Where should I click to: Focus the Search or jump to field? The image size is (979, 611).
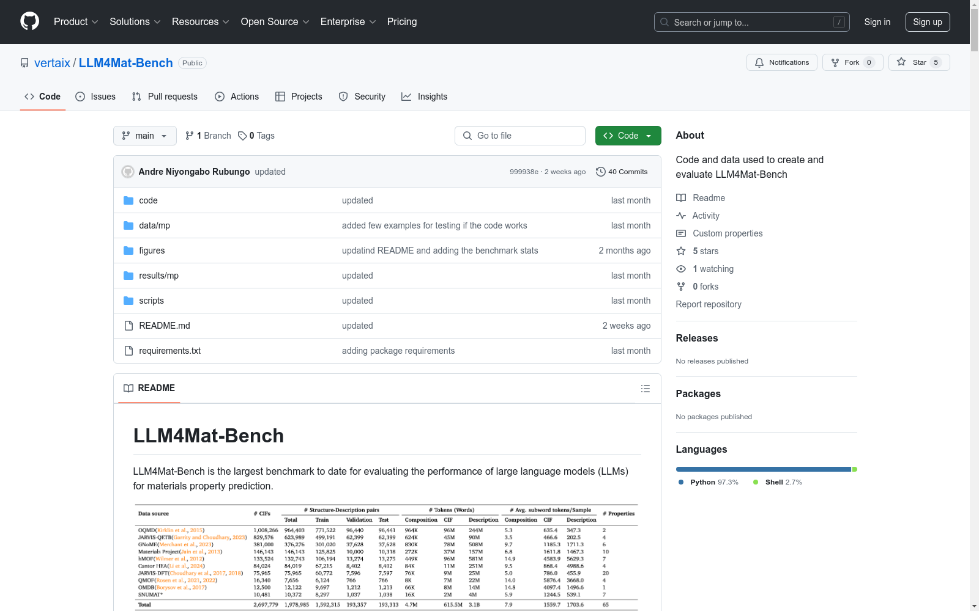coord(752,22)
